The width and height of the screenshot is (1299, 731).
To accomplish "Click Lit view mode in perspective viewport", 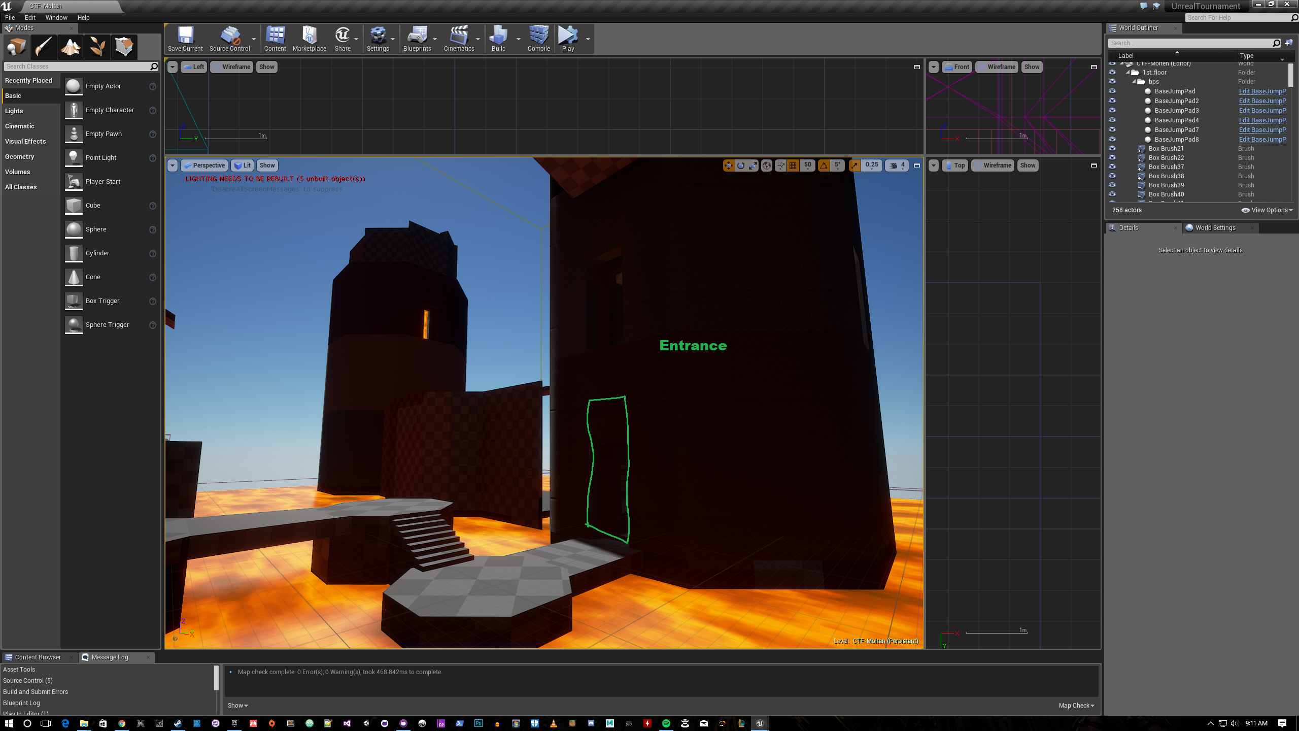I will click(x=242, y=165).
